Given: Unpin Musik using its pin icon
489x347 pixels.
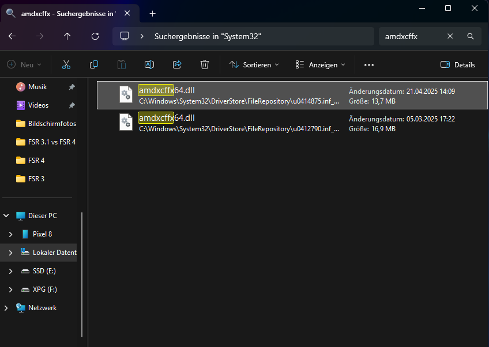Looking at the screenshot, I should click(72, 87).
